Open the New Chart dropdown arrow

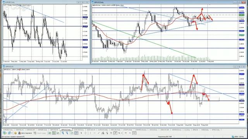[x=7, y=133]
